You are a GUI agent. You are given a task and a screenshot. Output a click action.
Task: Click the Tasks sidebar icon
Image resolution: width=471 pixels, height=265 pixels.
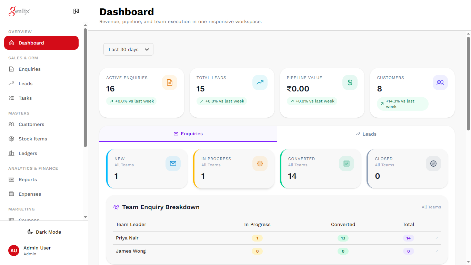12,98
